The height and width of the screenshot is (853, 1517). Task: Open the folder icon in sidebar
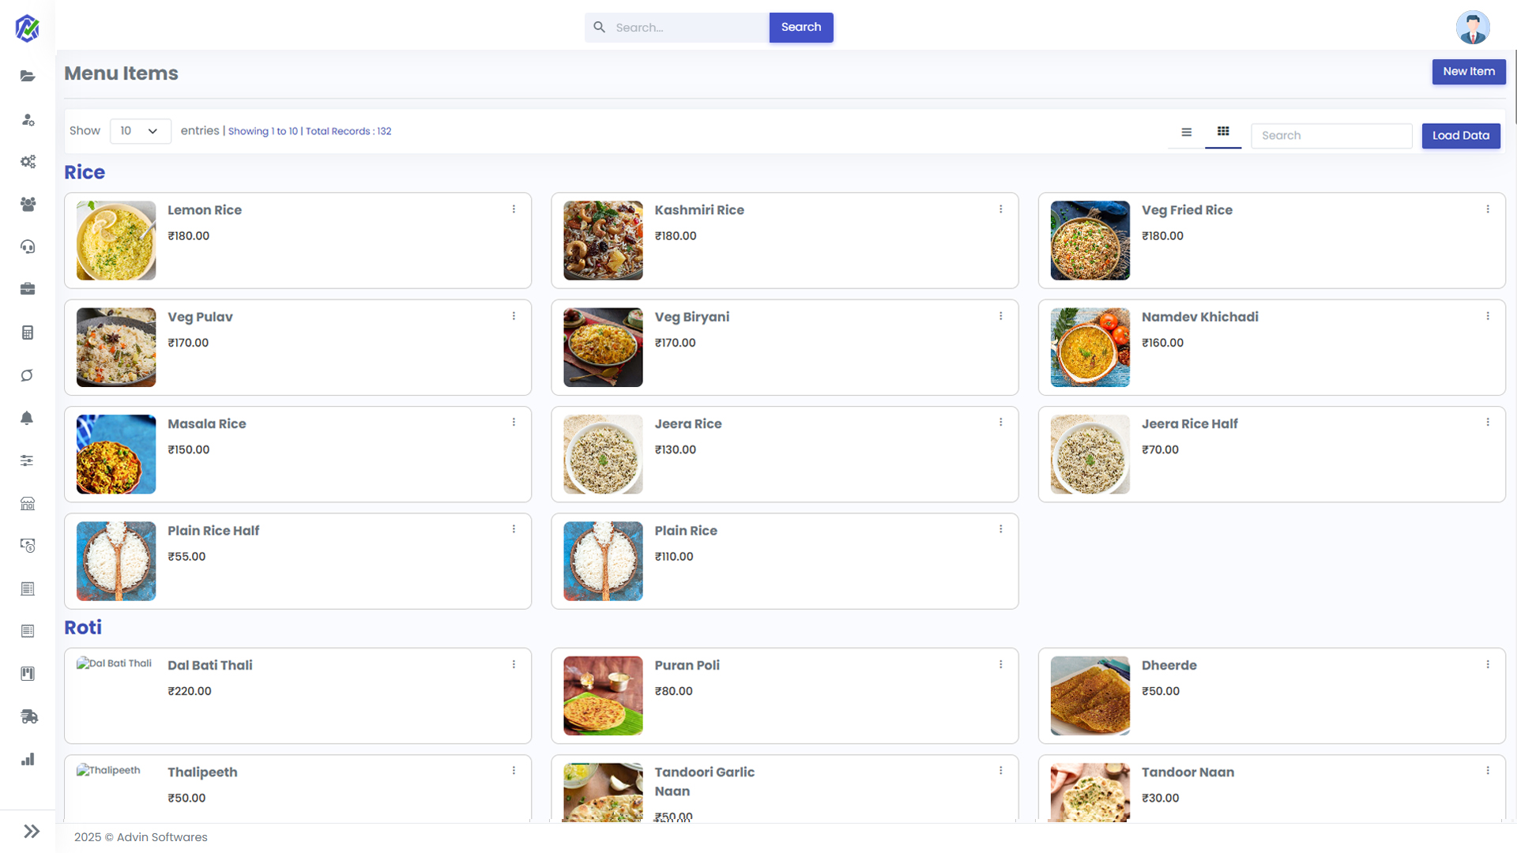[28, 76]
